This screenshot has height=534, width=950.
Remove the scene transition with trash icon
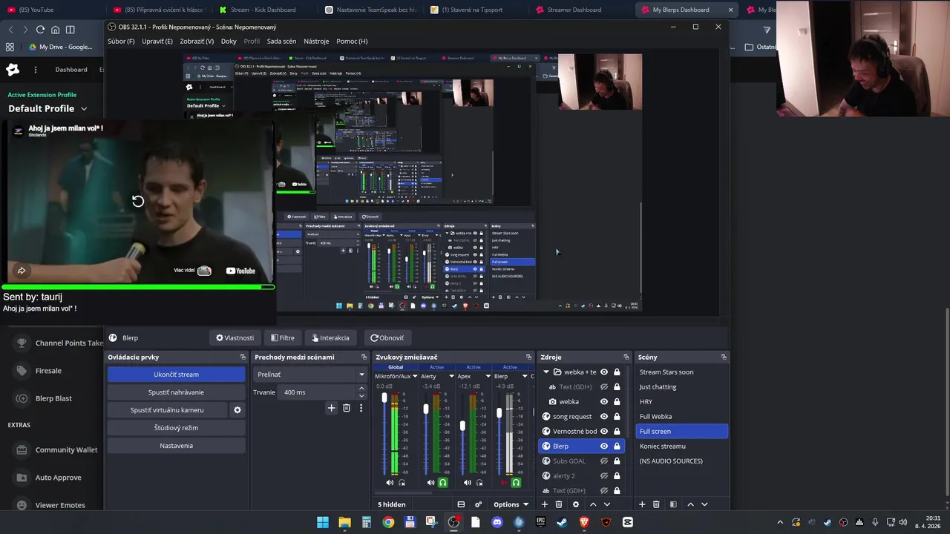[x=346, y=408]
